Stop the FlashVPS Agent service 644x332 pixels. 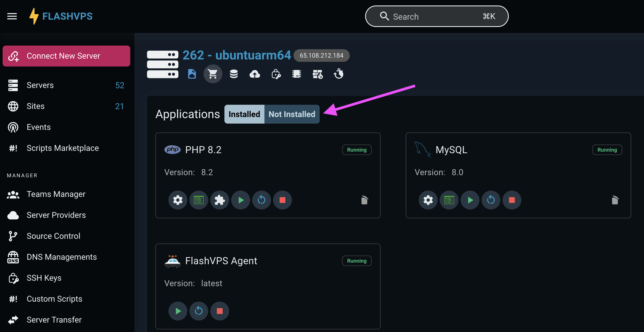[x=219, y=311]
